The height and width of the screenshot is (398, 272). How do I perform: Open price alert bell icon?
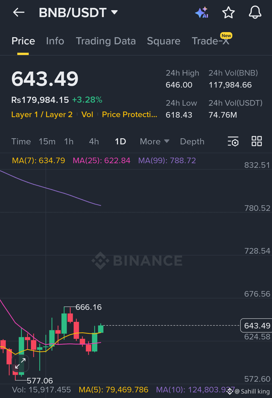pos(255,12)
